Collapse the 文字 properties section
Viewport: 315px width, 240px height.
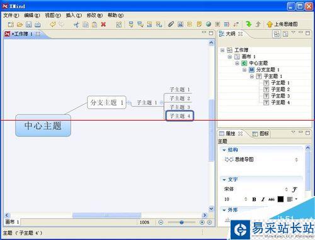[x=224, y=180]
